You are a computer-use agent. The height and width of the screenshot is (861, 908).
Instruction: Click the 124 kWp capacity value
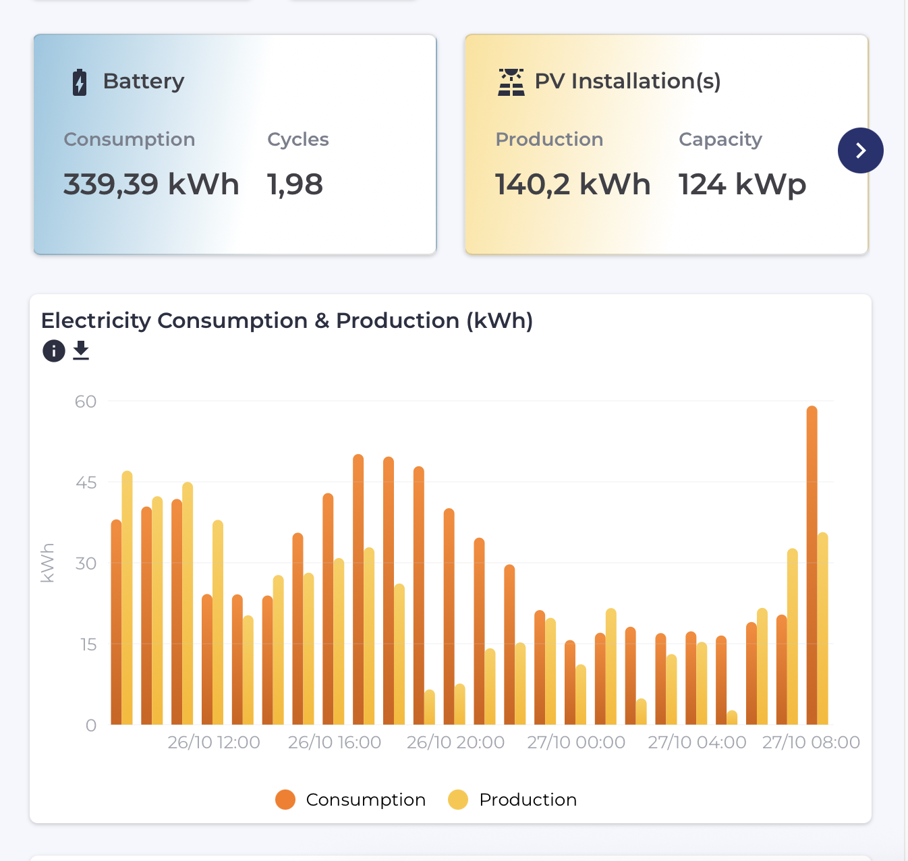[742, 184]
